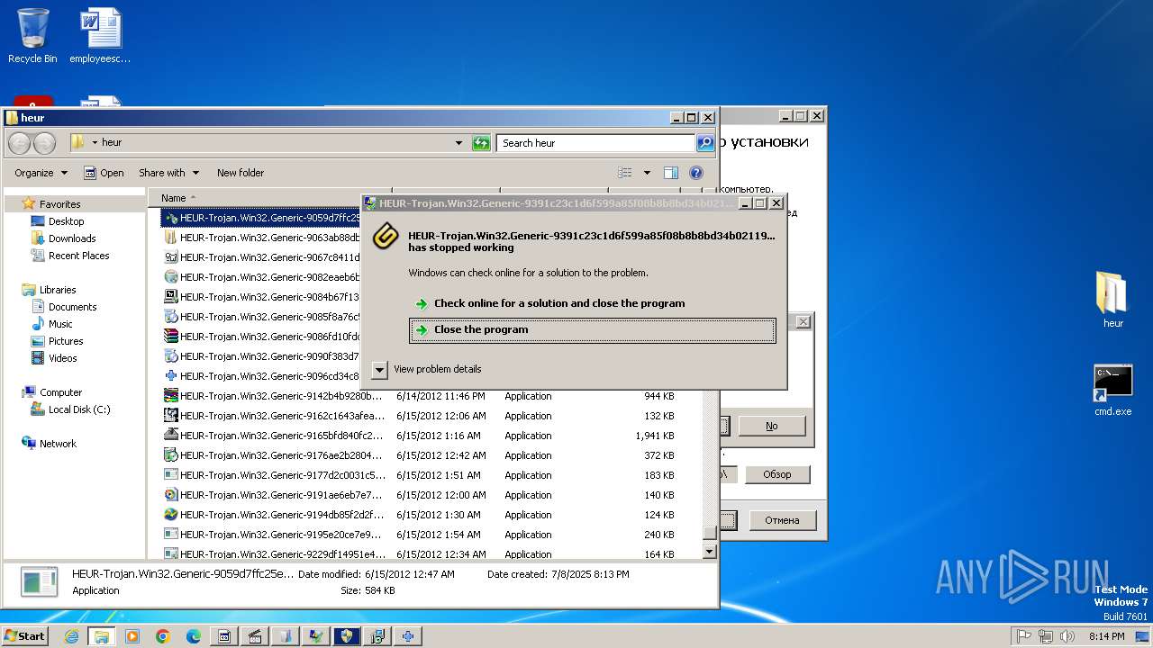
Task: Click Close the program option
Action: [592, 330]
